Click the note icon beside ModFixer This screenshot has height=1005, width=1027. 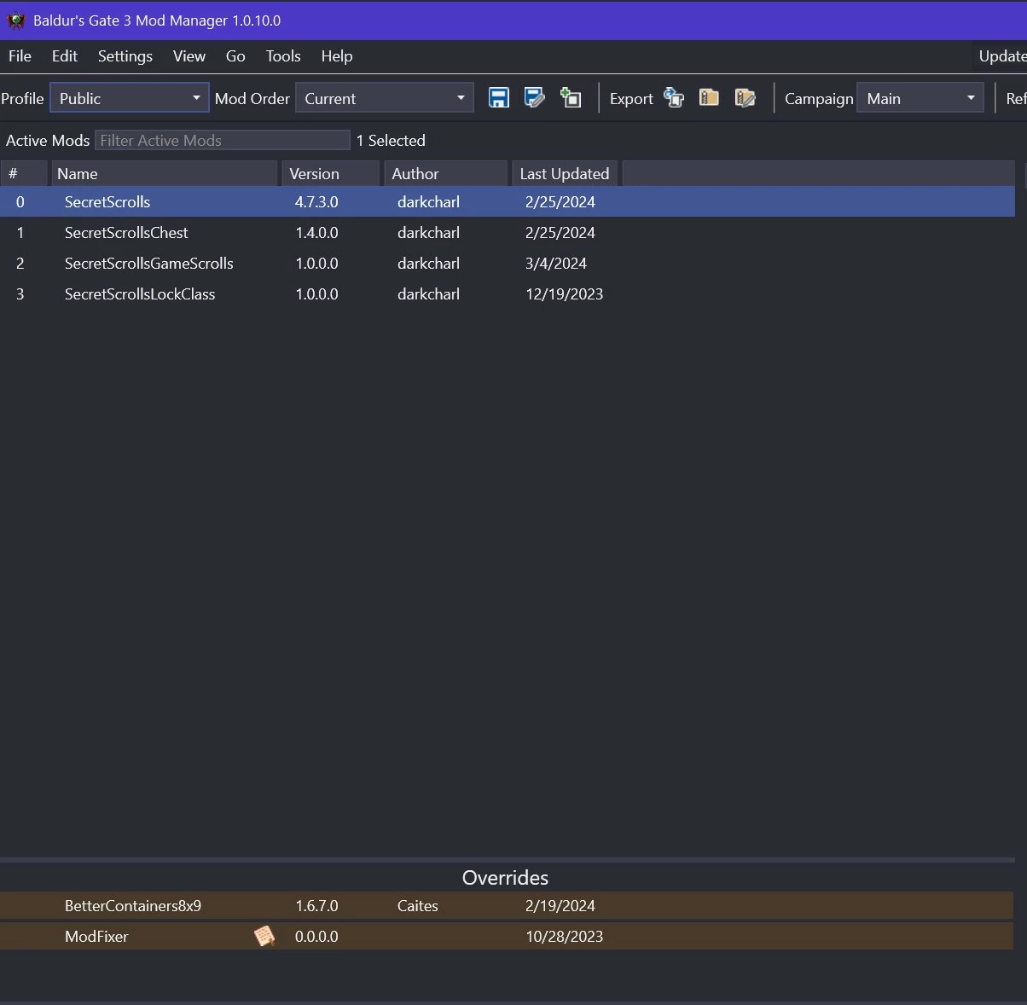tap(264, 937)
